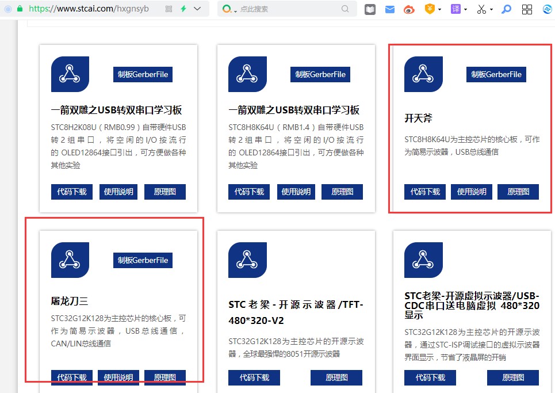Click the description mentioning 全球最强悍的8051开源示波器
Image resolution: width=555 pixels, height=393 pixels.
coord(296,348)
